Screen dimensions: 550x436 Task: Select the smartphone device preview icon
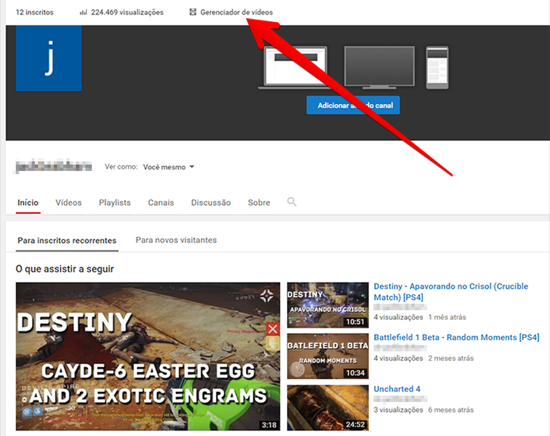pos(438,66)
